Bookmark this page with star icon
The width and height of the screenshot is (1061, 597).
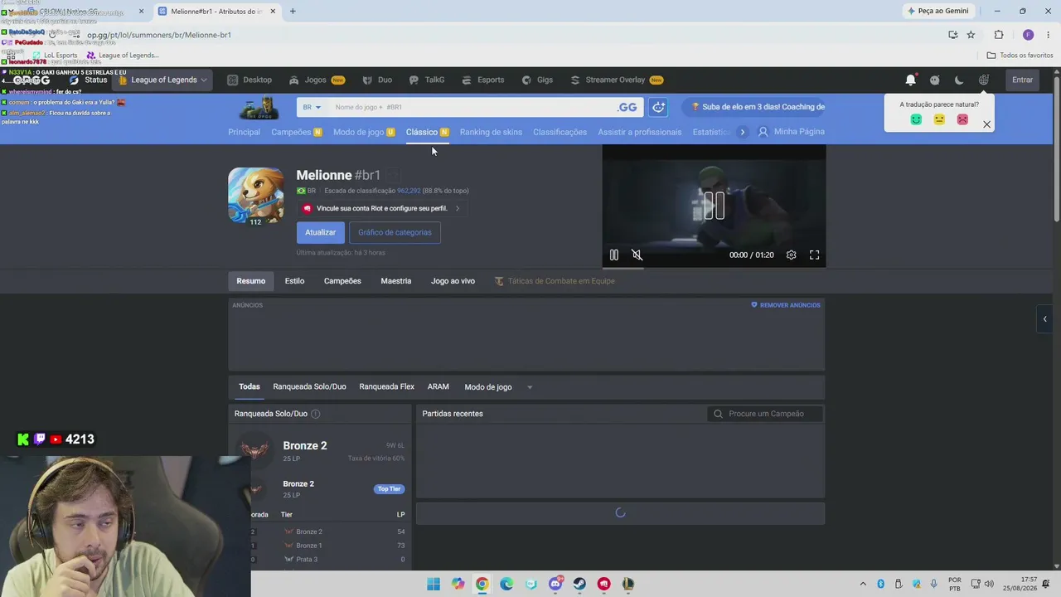(x=971, y=35)
